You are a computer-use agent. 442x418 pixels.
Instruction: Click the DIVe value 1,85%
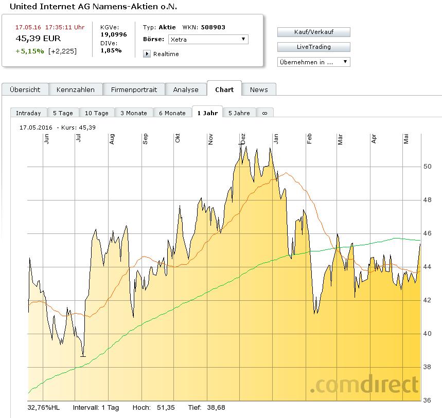111,50
